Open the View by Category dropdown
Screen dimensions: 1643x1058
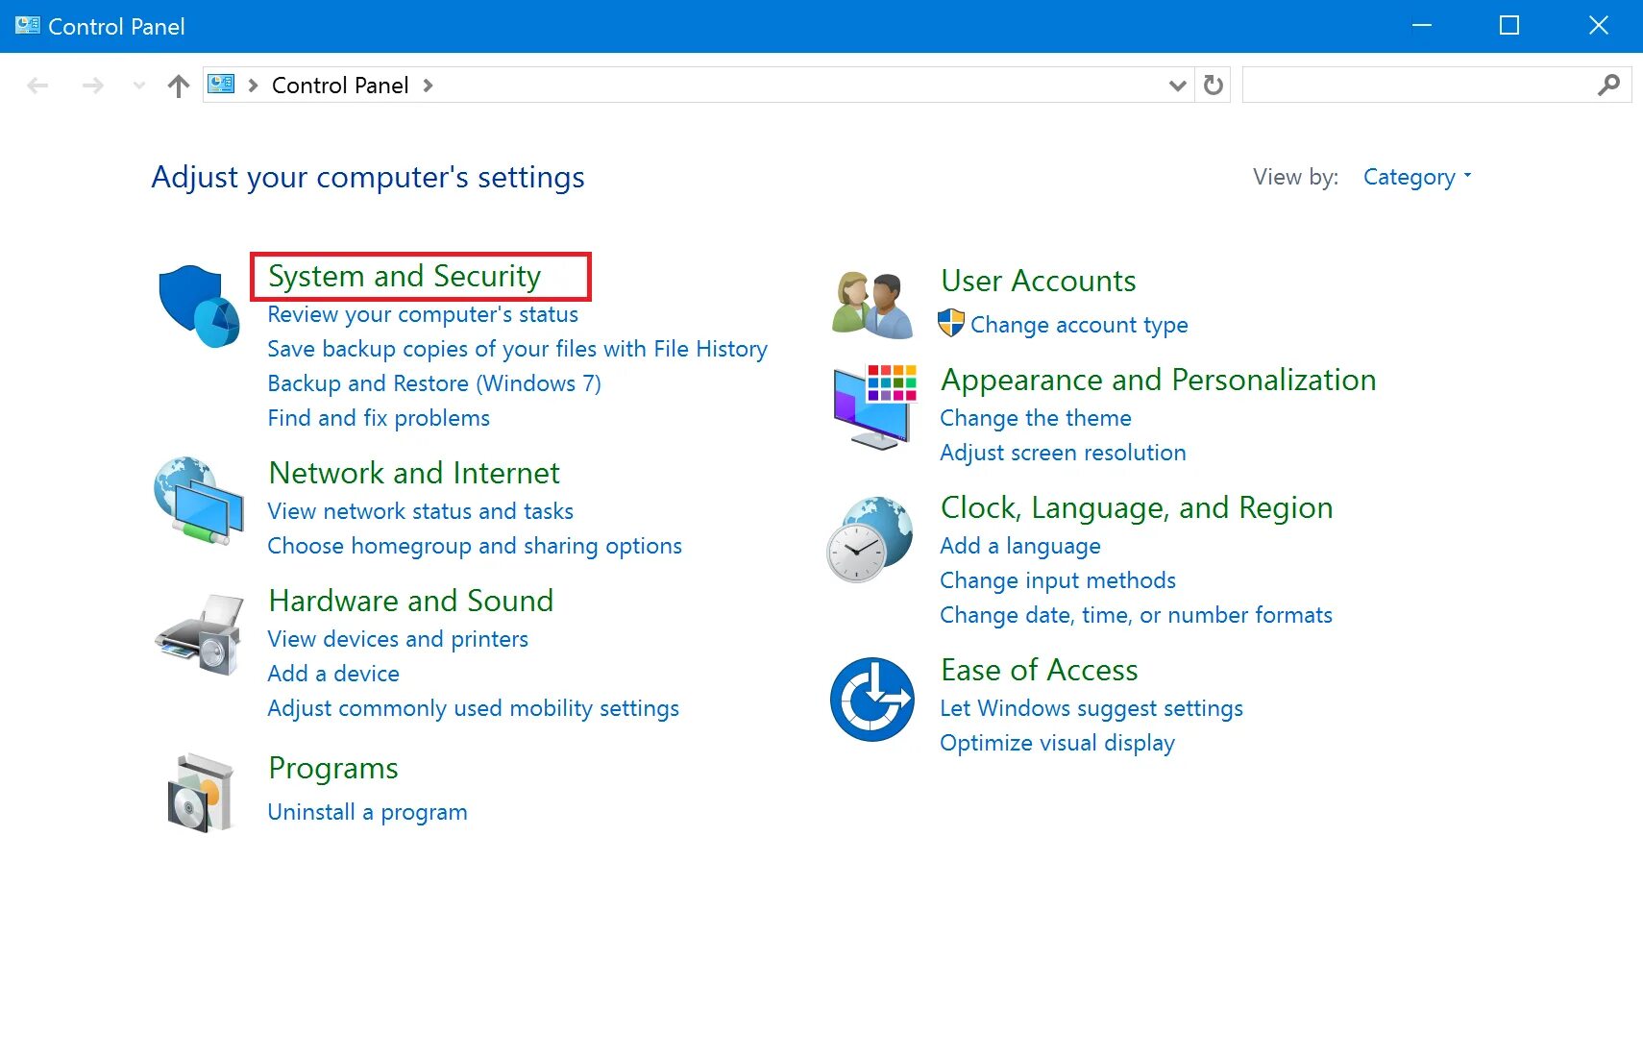[1417, 177]
